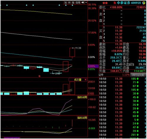Open the upper 指标说明 indicator link
The image size is (147, 139).
click(x=82, y=97)
